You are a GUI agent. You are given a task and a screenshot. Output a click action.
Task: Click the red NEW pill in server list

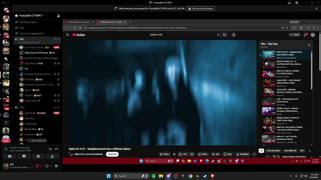coord(6,141)
